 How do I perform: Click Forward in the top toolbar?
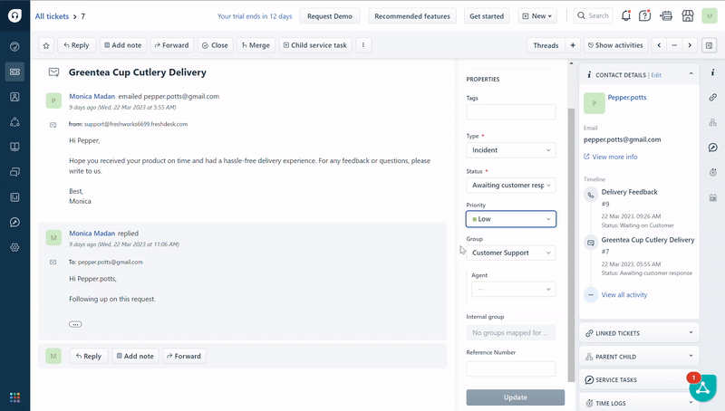tap(171, 45)
